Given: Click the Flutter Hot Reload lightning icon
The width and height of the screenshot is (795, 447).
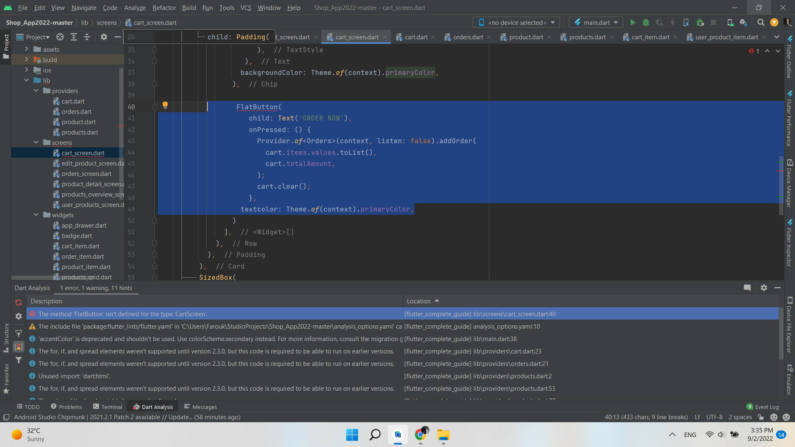Looking at the screenshot, I should tap(672, 22).
